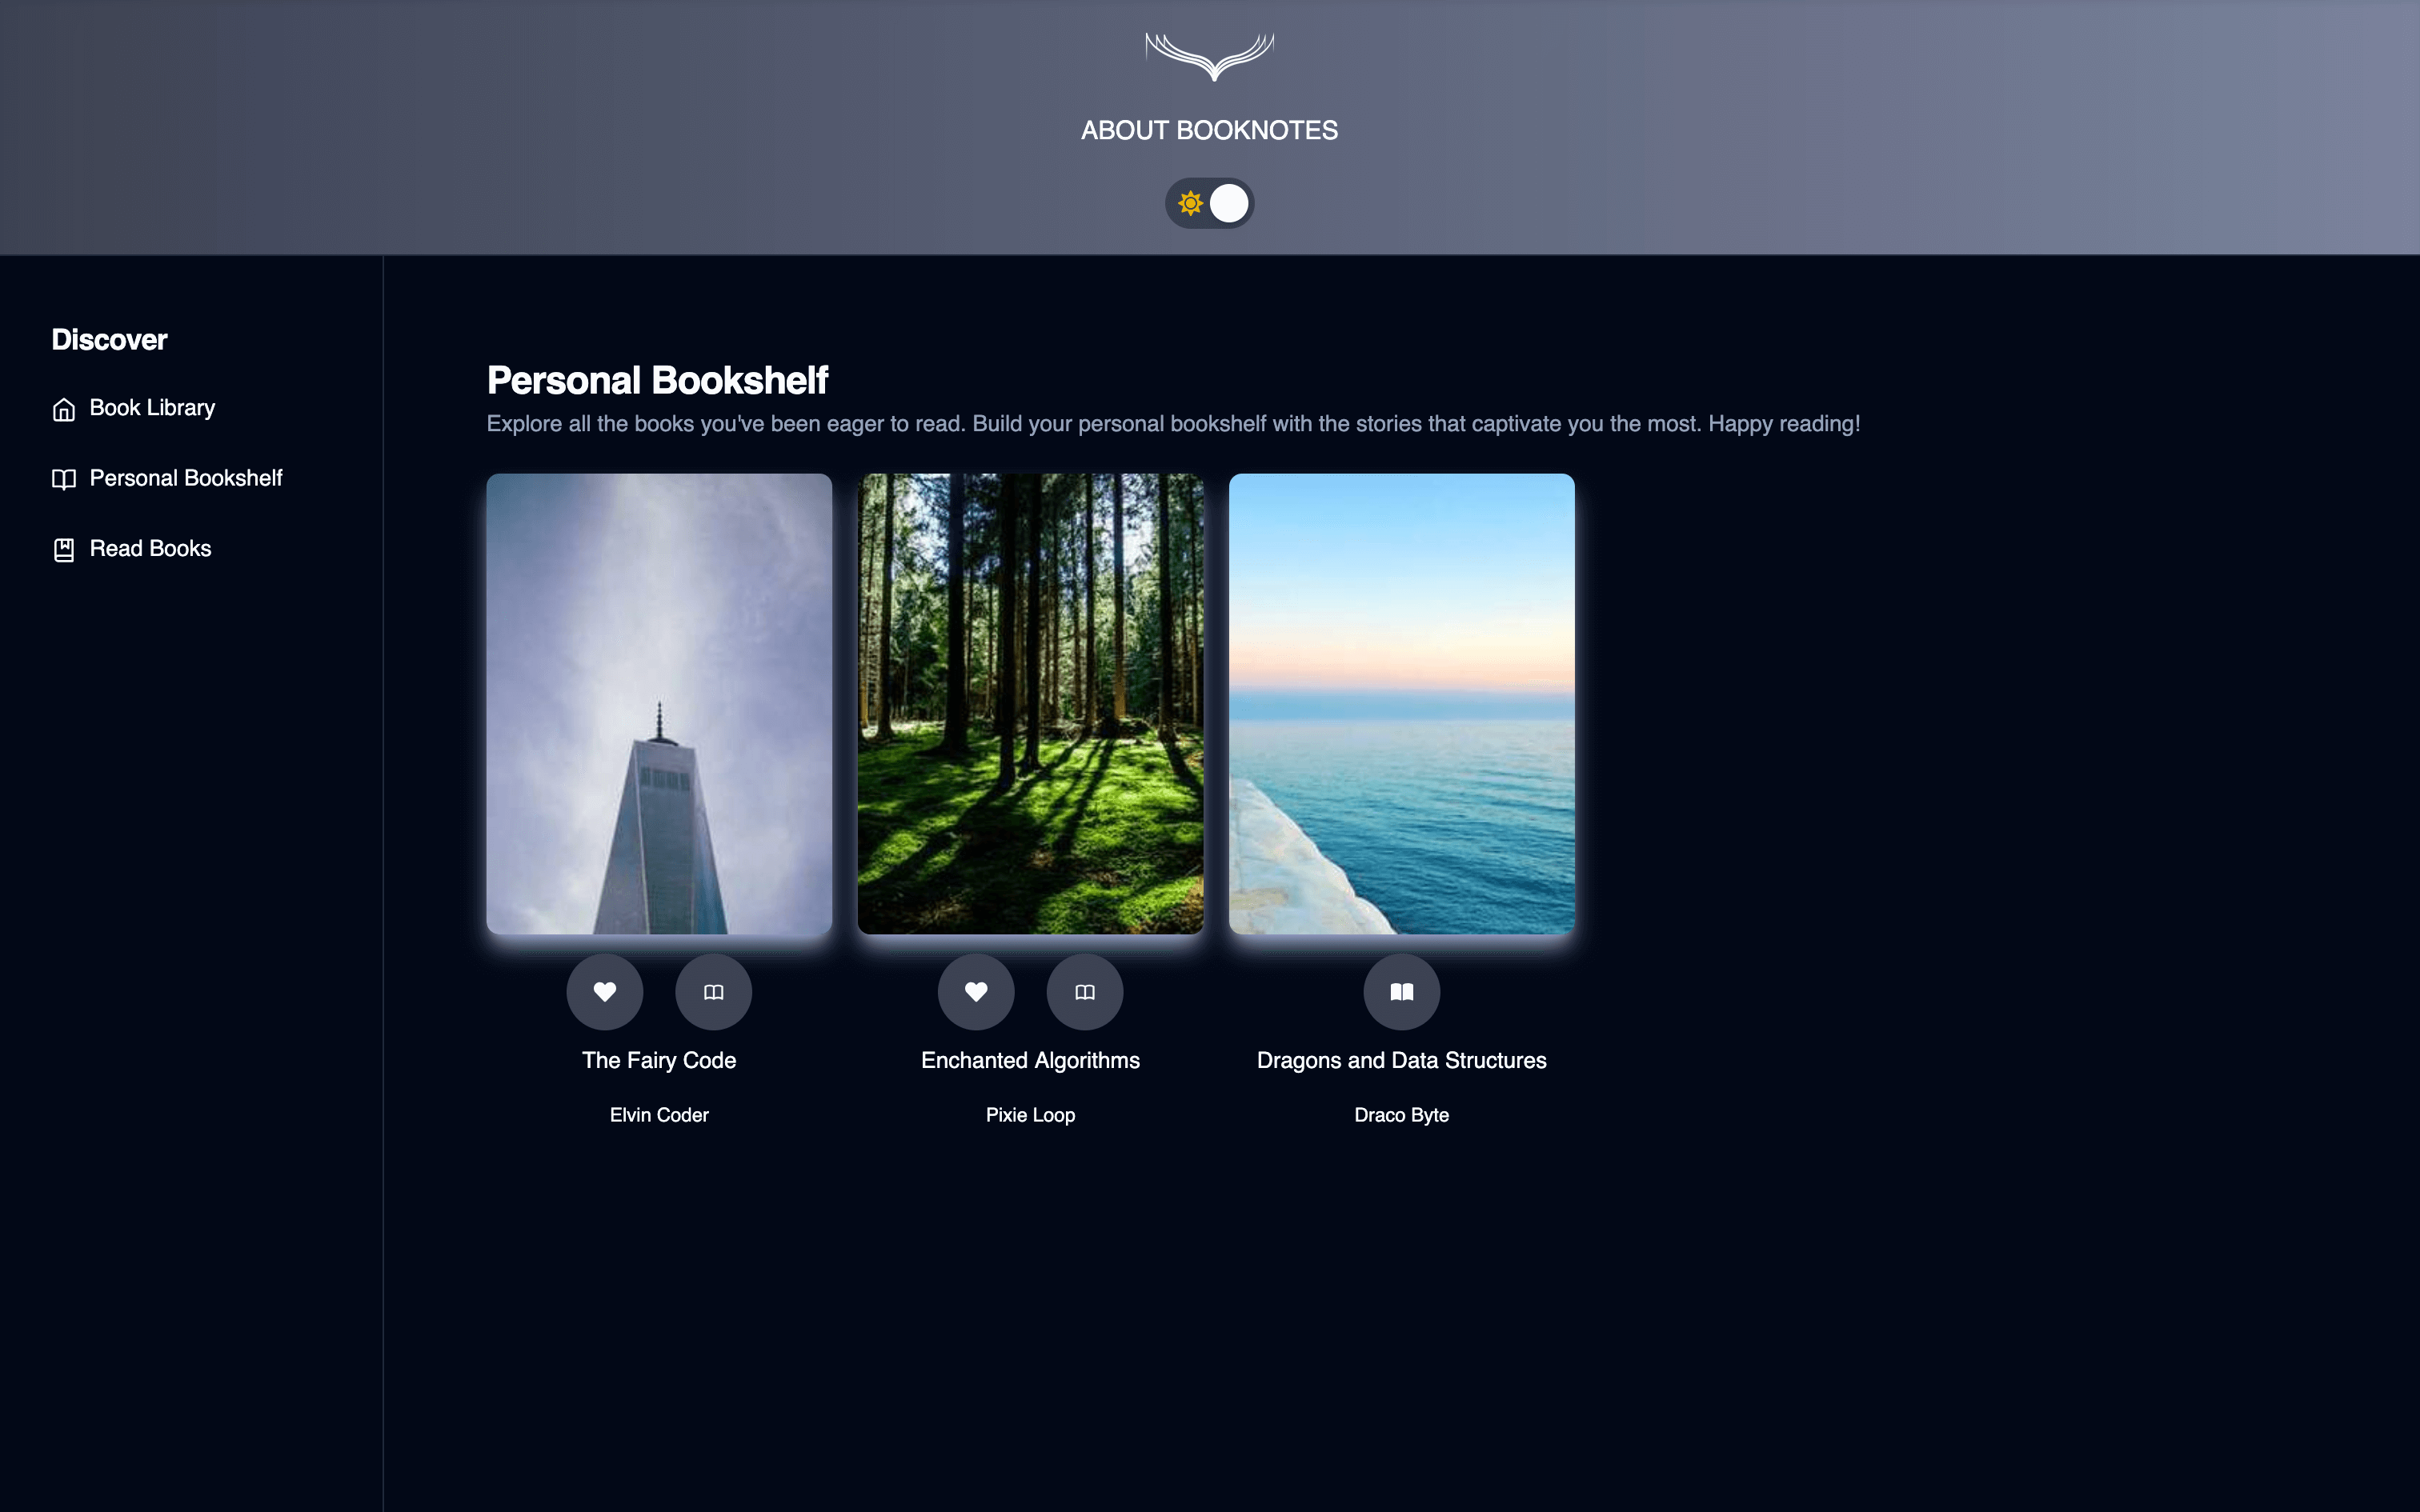
Task: Favorite Enchanted Algorithms with heart button
Action: (x=975, y=991)
